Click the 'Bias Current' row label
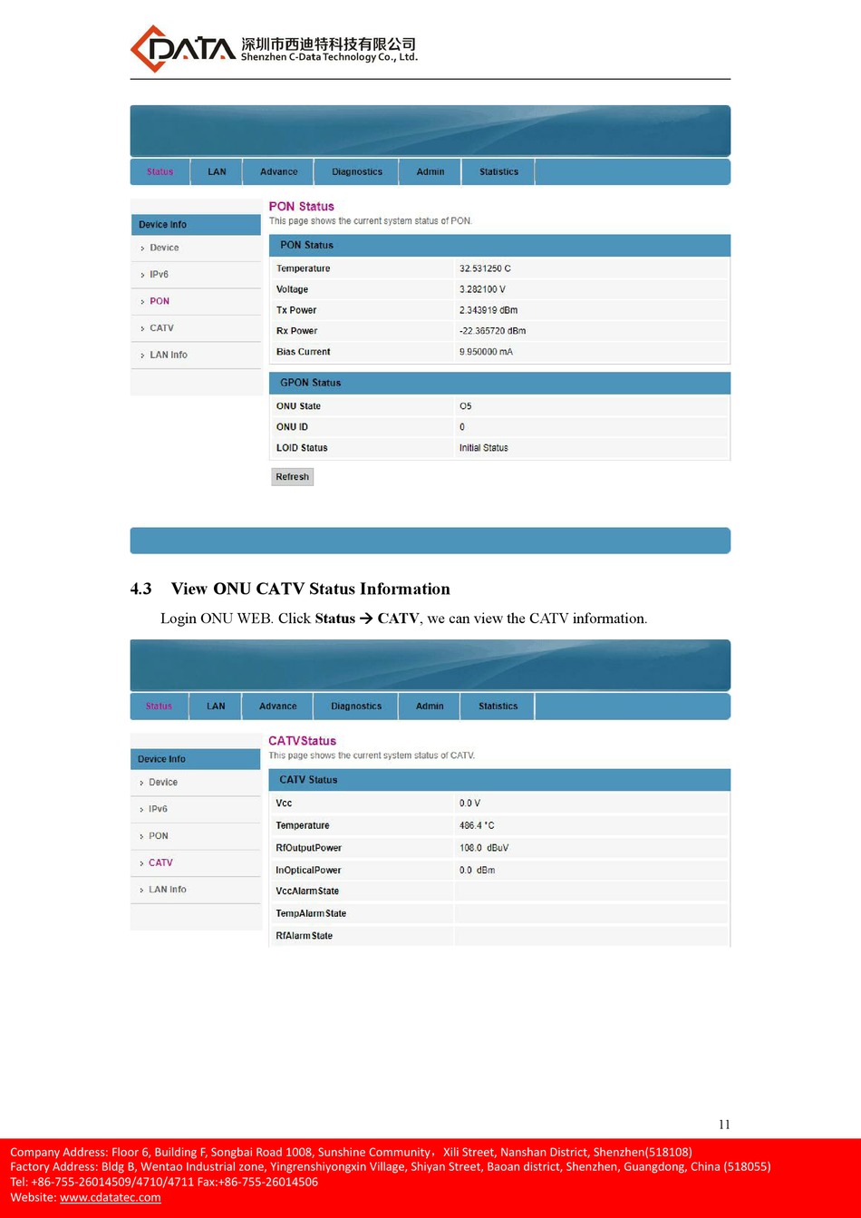 click(304, 352)
